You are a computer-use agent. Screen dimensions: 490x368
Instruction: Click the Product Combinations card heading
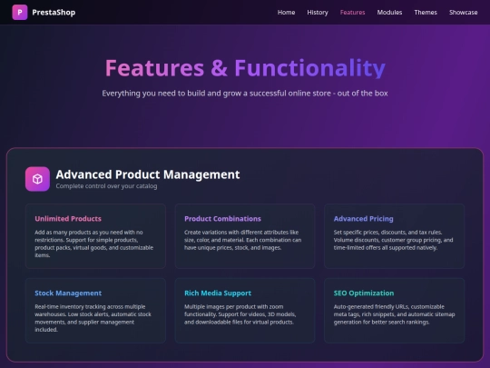[222, 219]
